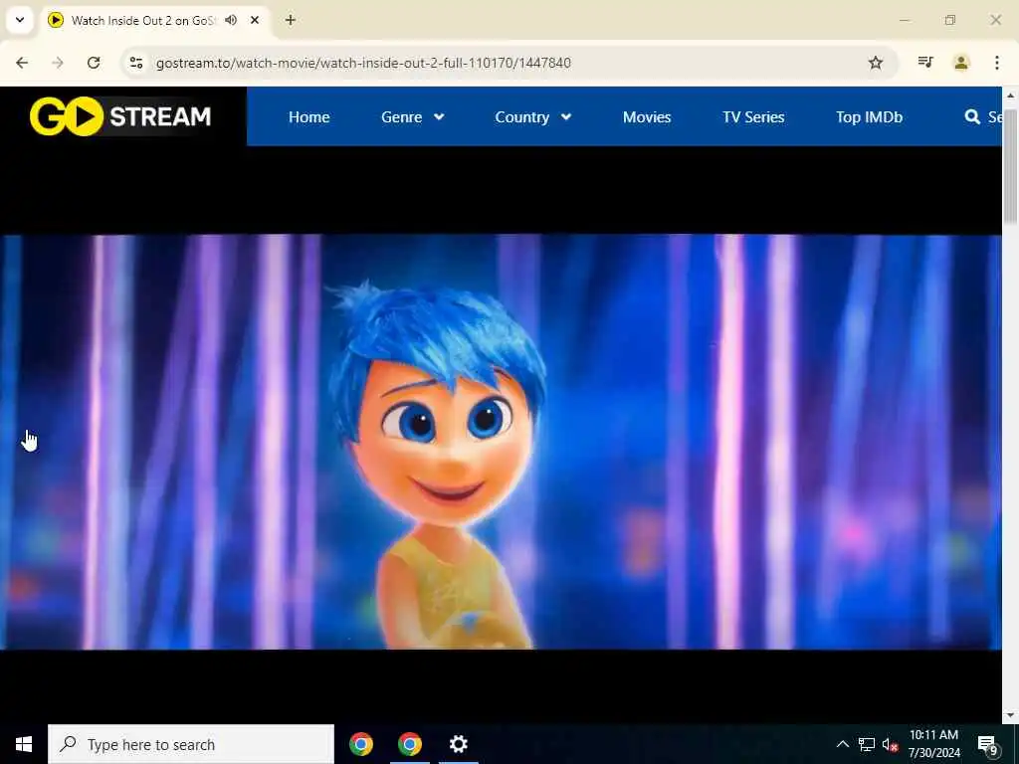The height and width of the screenshot is (764, 1019).
Task: Click the browser forward arrow
Action: [x=58, y=63]
